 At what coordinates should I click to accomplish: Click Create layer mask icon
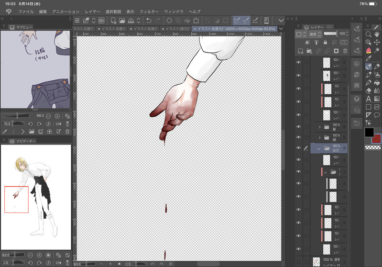336,51
